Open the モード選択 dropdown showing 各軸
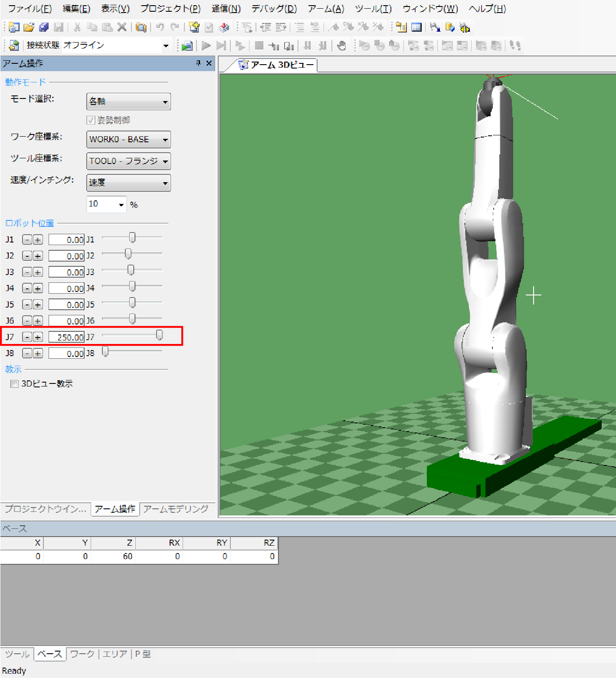This screenshot has width=616, height=678. point(128,102)
